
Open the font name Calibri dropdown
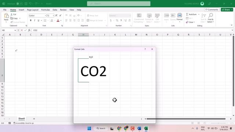pyautogui.click(x=45, y=15)
